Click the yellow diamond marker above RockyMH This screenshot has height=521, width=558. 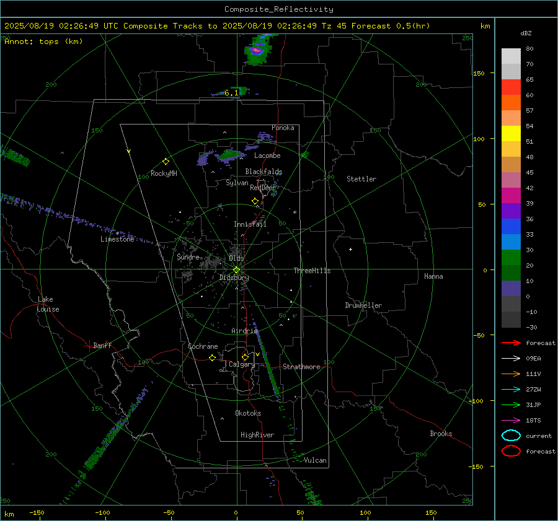(x=166, y=162)
